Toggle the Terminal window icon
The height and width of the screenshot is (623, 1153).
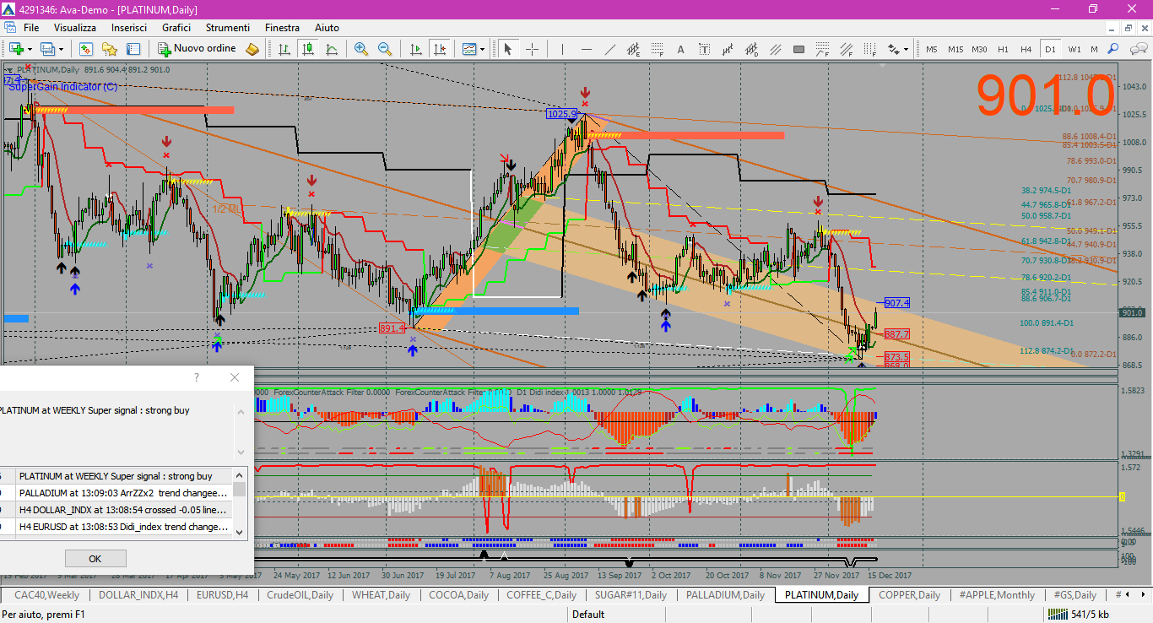(133, 49)
